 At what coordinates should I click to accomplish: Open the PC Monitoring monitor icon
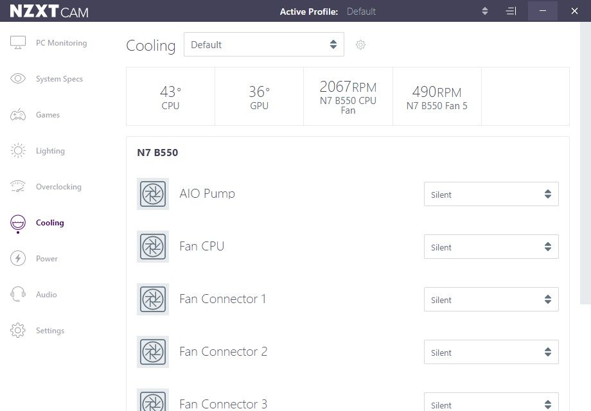[18, 42]
